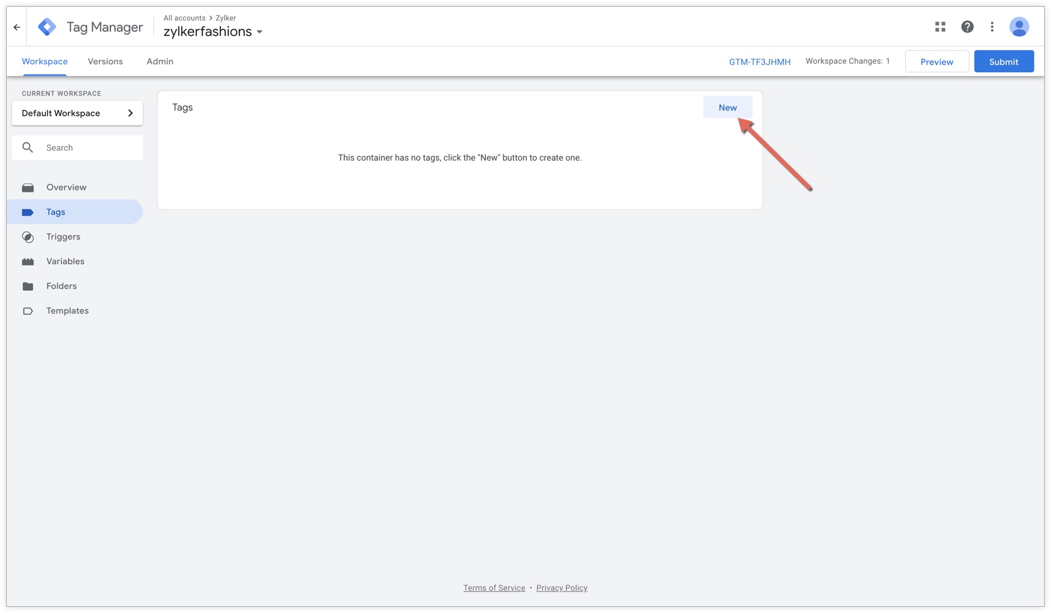The image size is (1051, 613).
Task: Click the Variables brick icon
Action: point(28,262)
